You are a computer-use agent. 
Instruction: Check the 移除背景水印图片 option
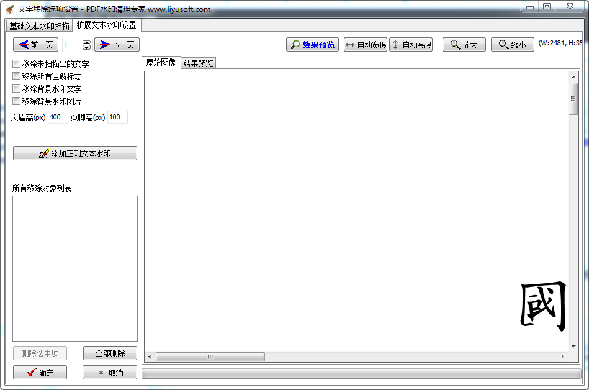[16, 101]
